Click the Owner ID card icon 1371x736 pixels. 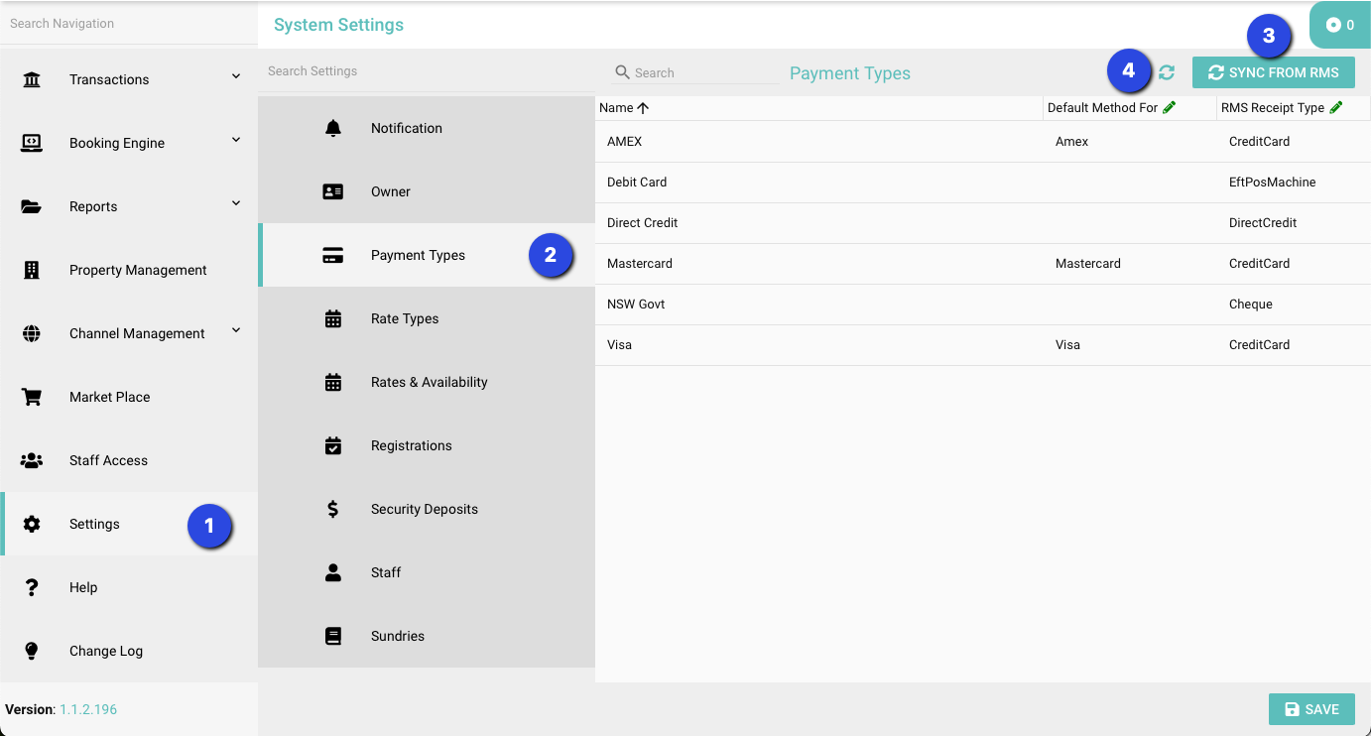pos(333,191)
